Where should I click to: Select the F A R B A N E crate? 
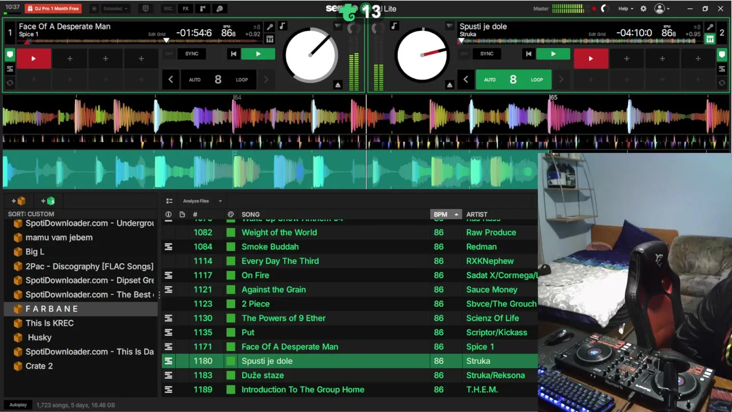[x=80, y=309]
